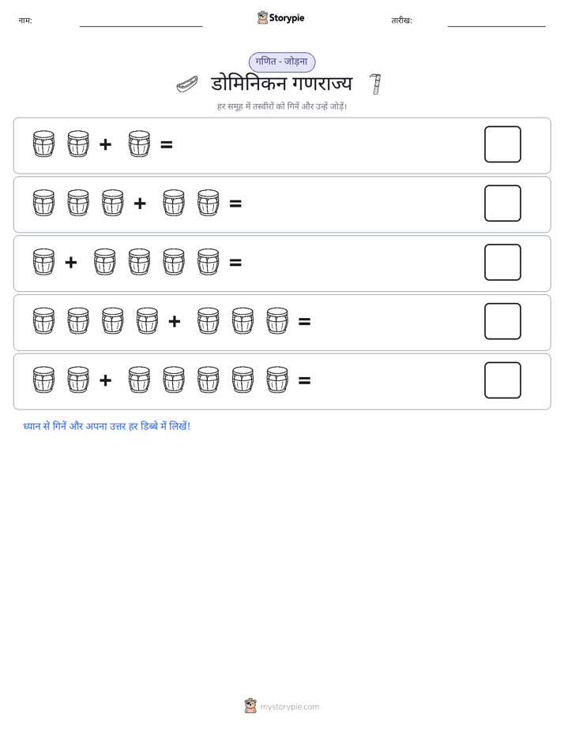Click the Storypie bear logo at top
This screenshot has height=729, width=564.
coord(262,17)
